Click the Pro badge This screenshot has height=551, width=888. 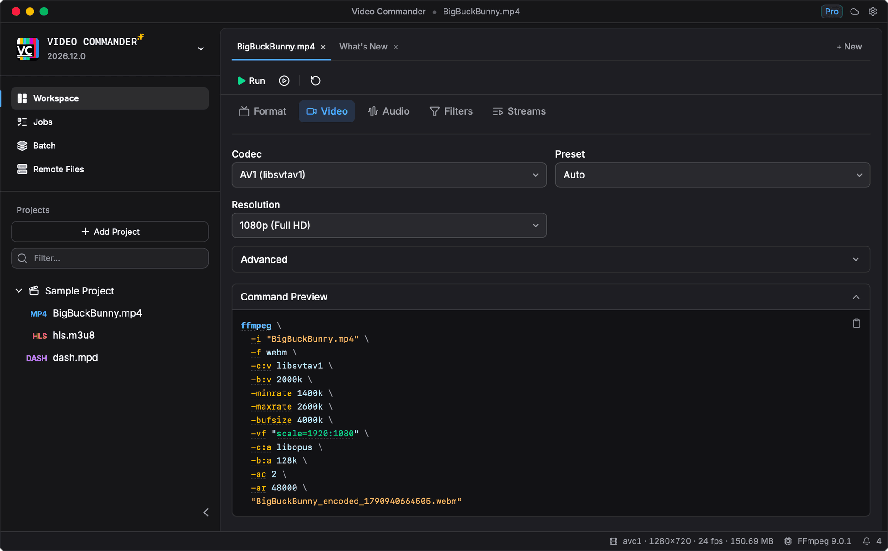click(832, 12)
